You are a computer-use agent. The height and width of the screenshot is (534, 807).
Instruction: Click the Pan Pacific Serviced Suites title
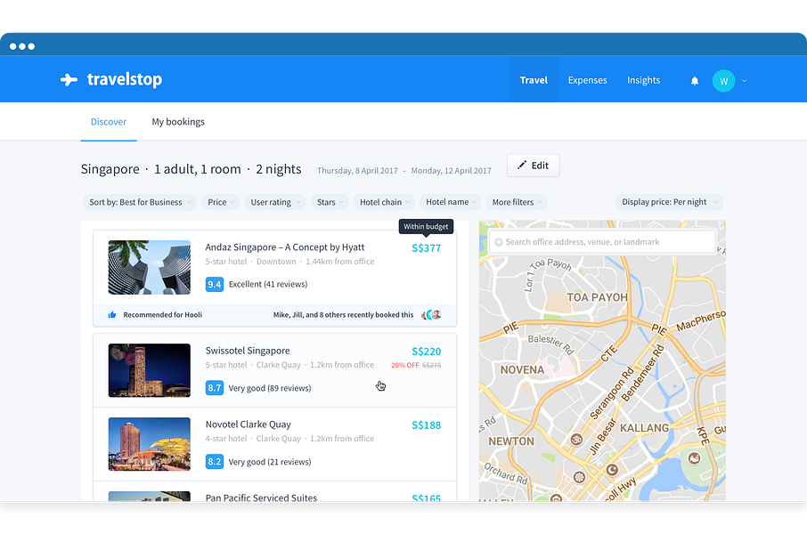(261, 498)
